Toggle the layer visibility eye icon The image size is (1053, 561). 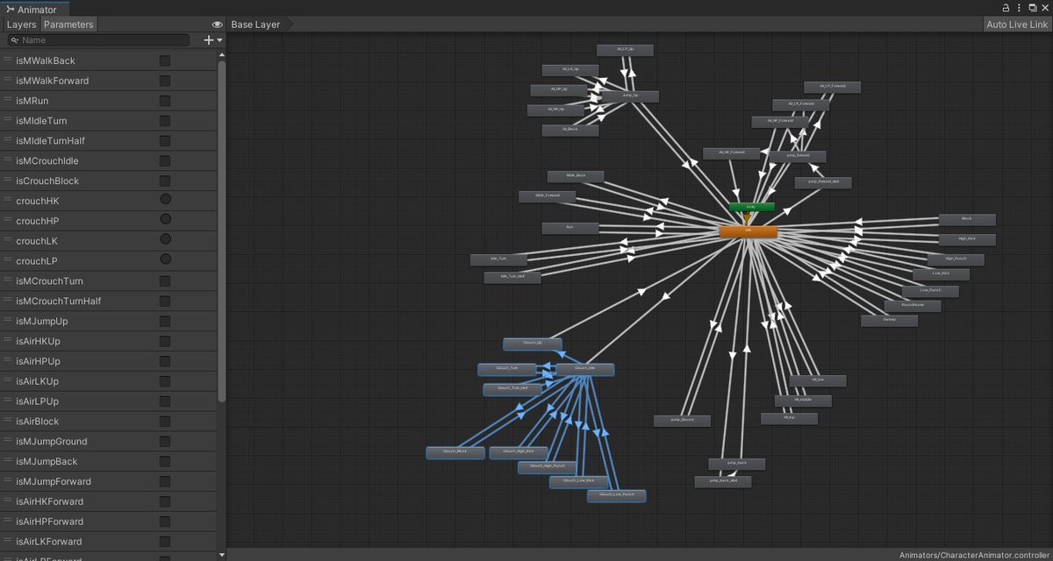click(218, 25)
